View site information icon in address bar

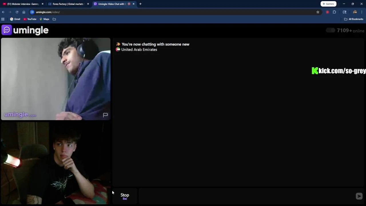pyautogui.click(x=32, y=12)
